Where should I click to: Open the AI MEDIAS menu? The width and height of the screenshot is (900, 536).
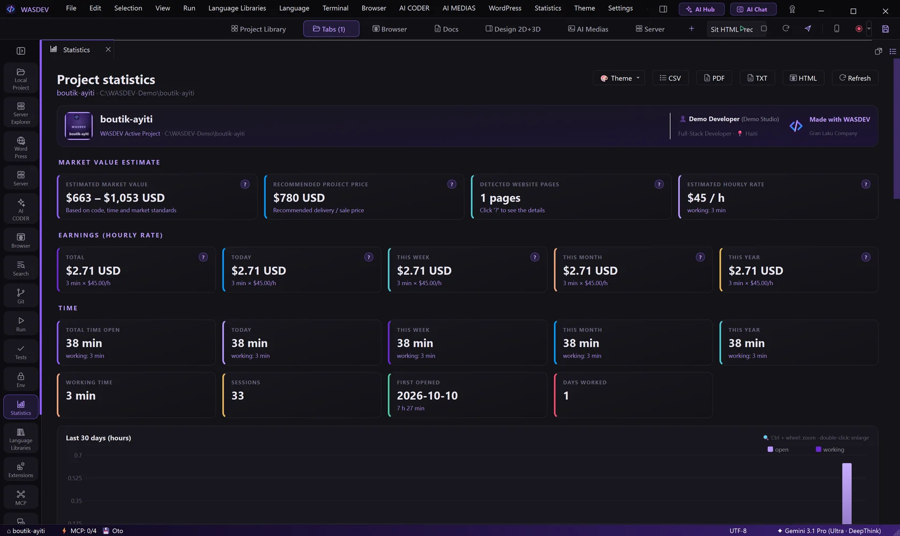pos(459,8)
